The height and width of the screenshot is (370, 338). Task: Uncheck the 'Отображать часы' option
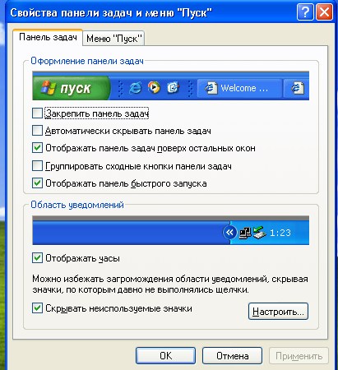click(x=37, y=258)
